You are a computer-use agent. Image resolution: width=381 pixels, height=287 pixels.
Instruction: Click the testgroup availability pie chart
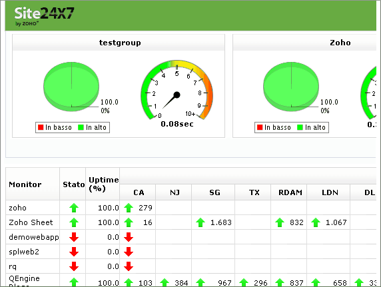point(71,87)
